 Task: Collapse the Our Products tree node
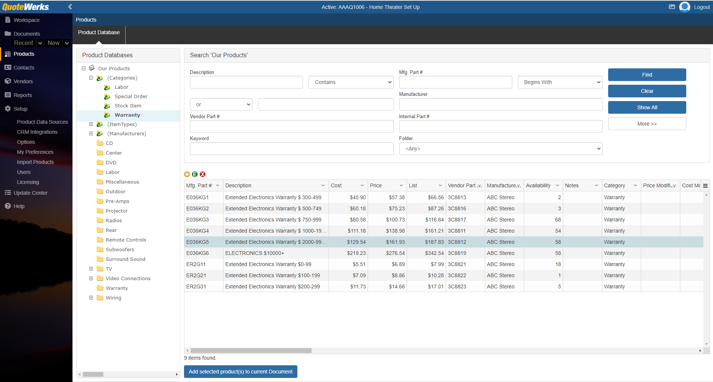click(x=84, y=68)
